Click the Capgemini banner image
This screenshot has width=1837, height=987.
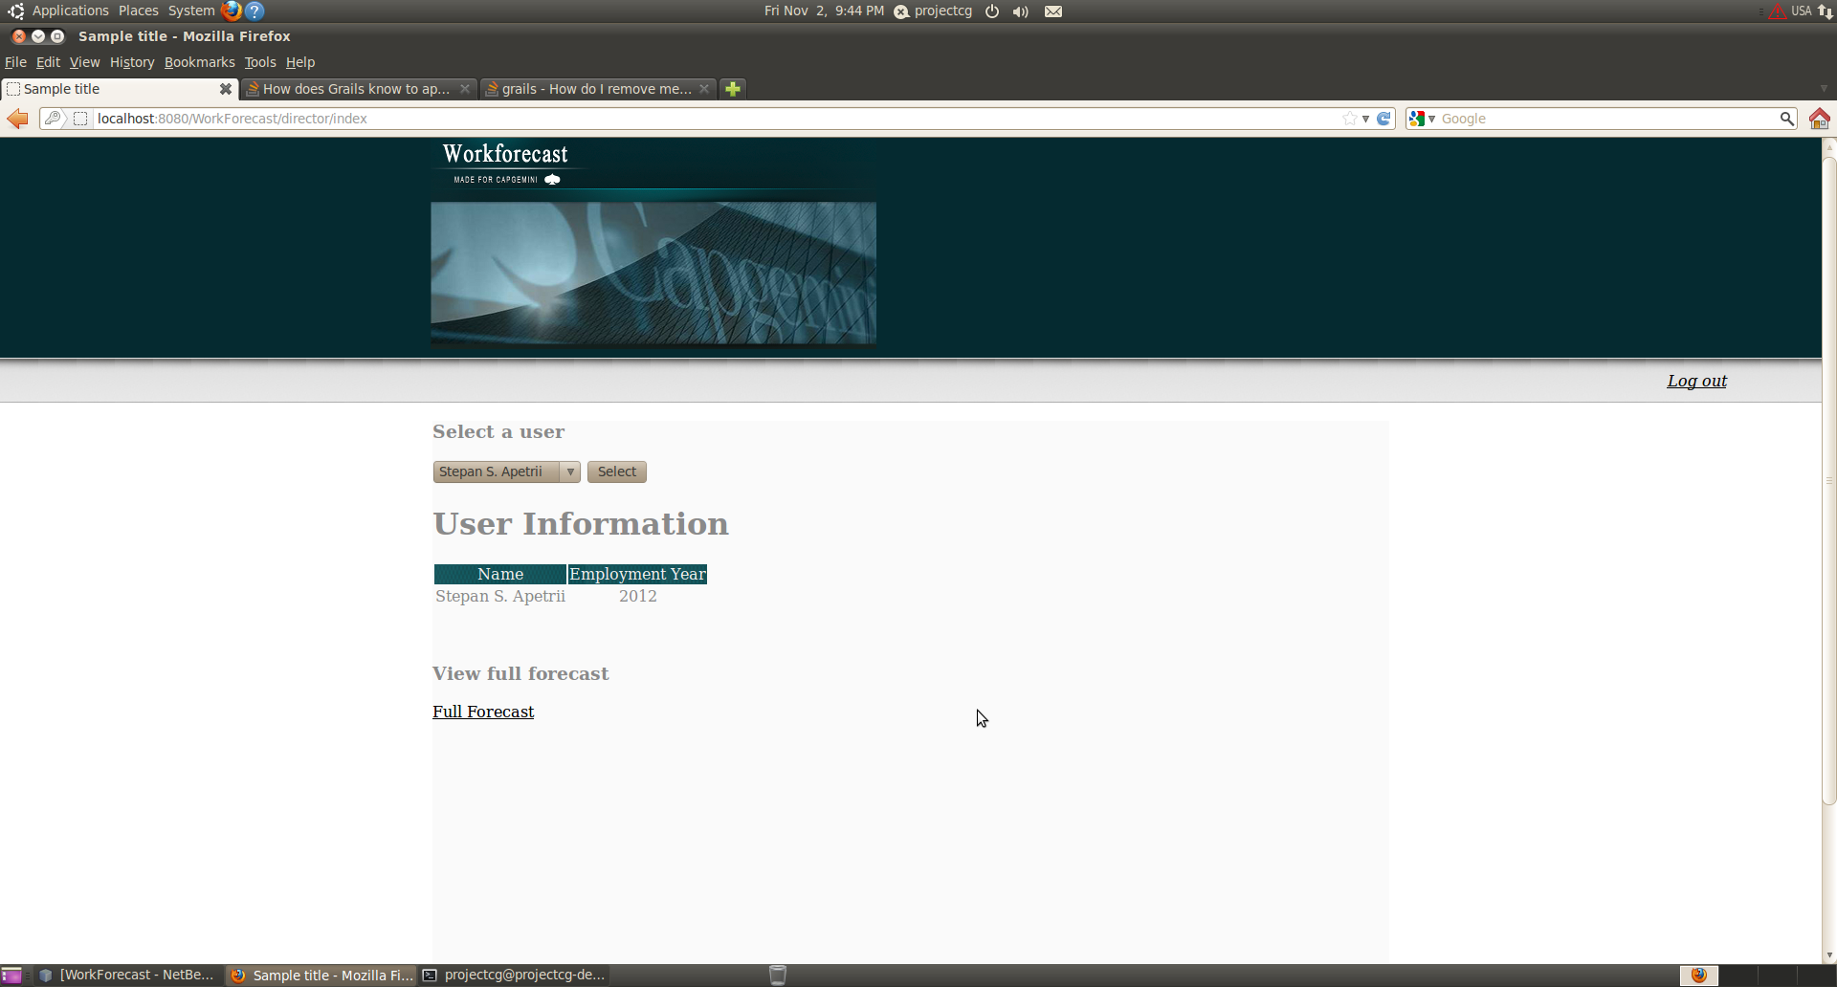pyautogui.click(x=653, y=274)
